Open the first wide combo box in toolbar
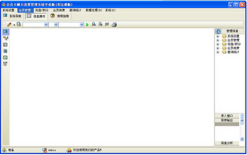This screenshot has height=155, width=247. coord(35,25)
